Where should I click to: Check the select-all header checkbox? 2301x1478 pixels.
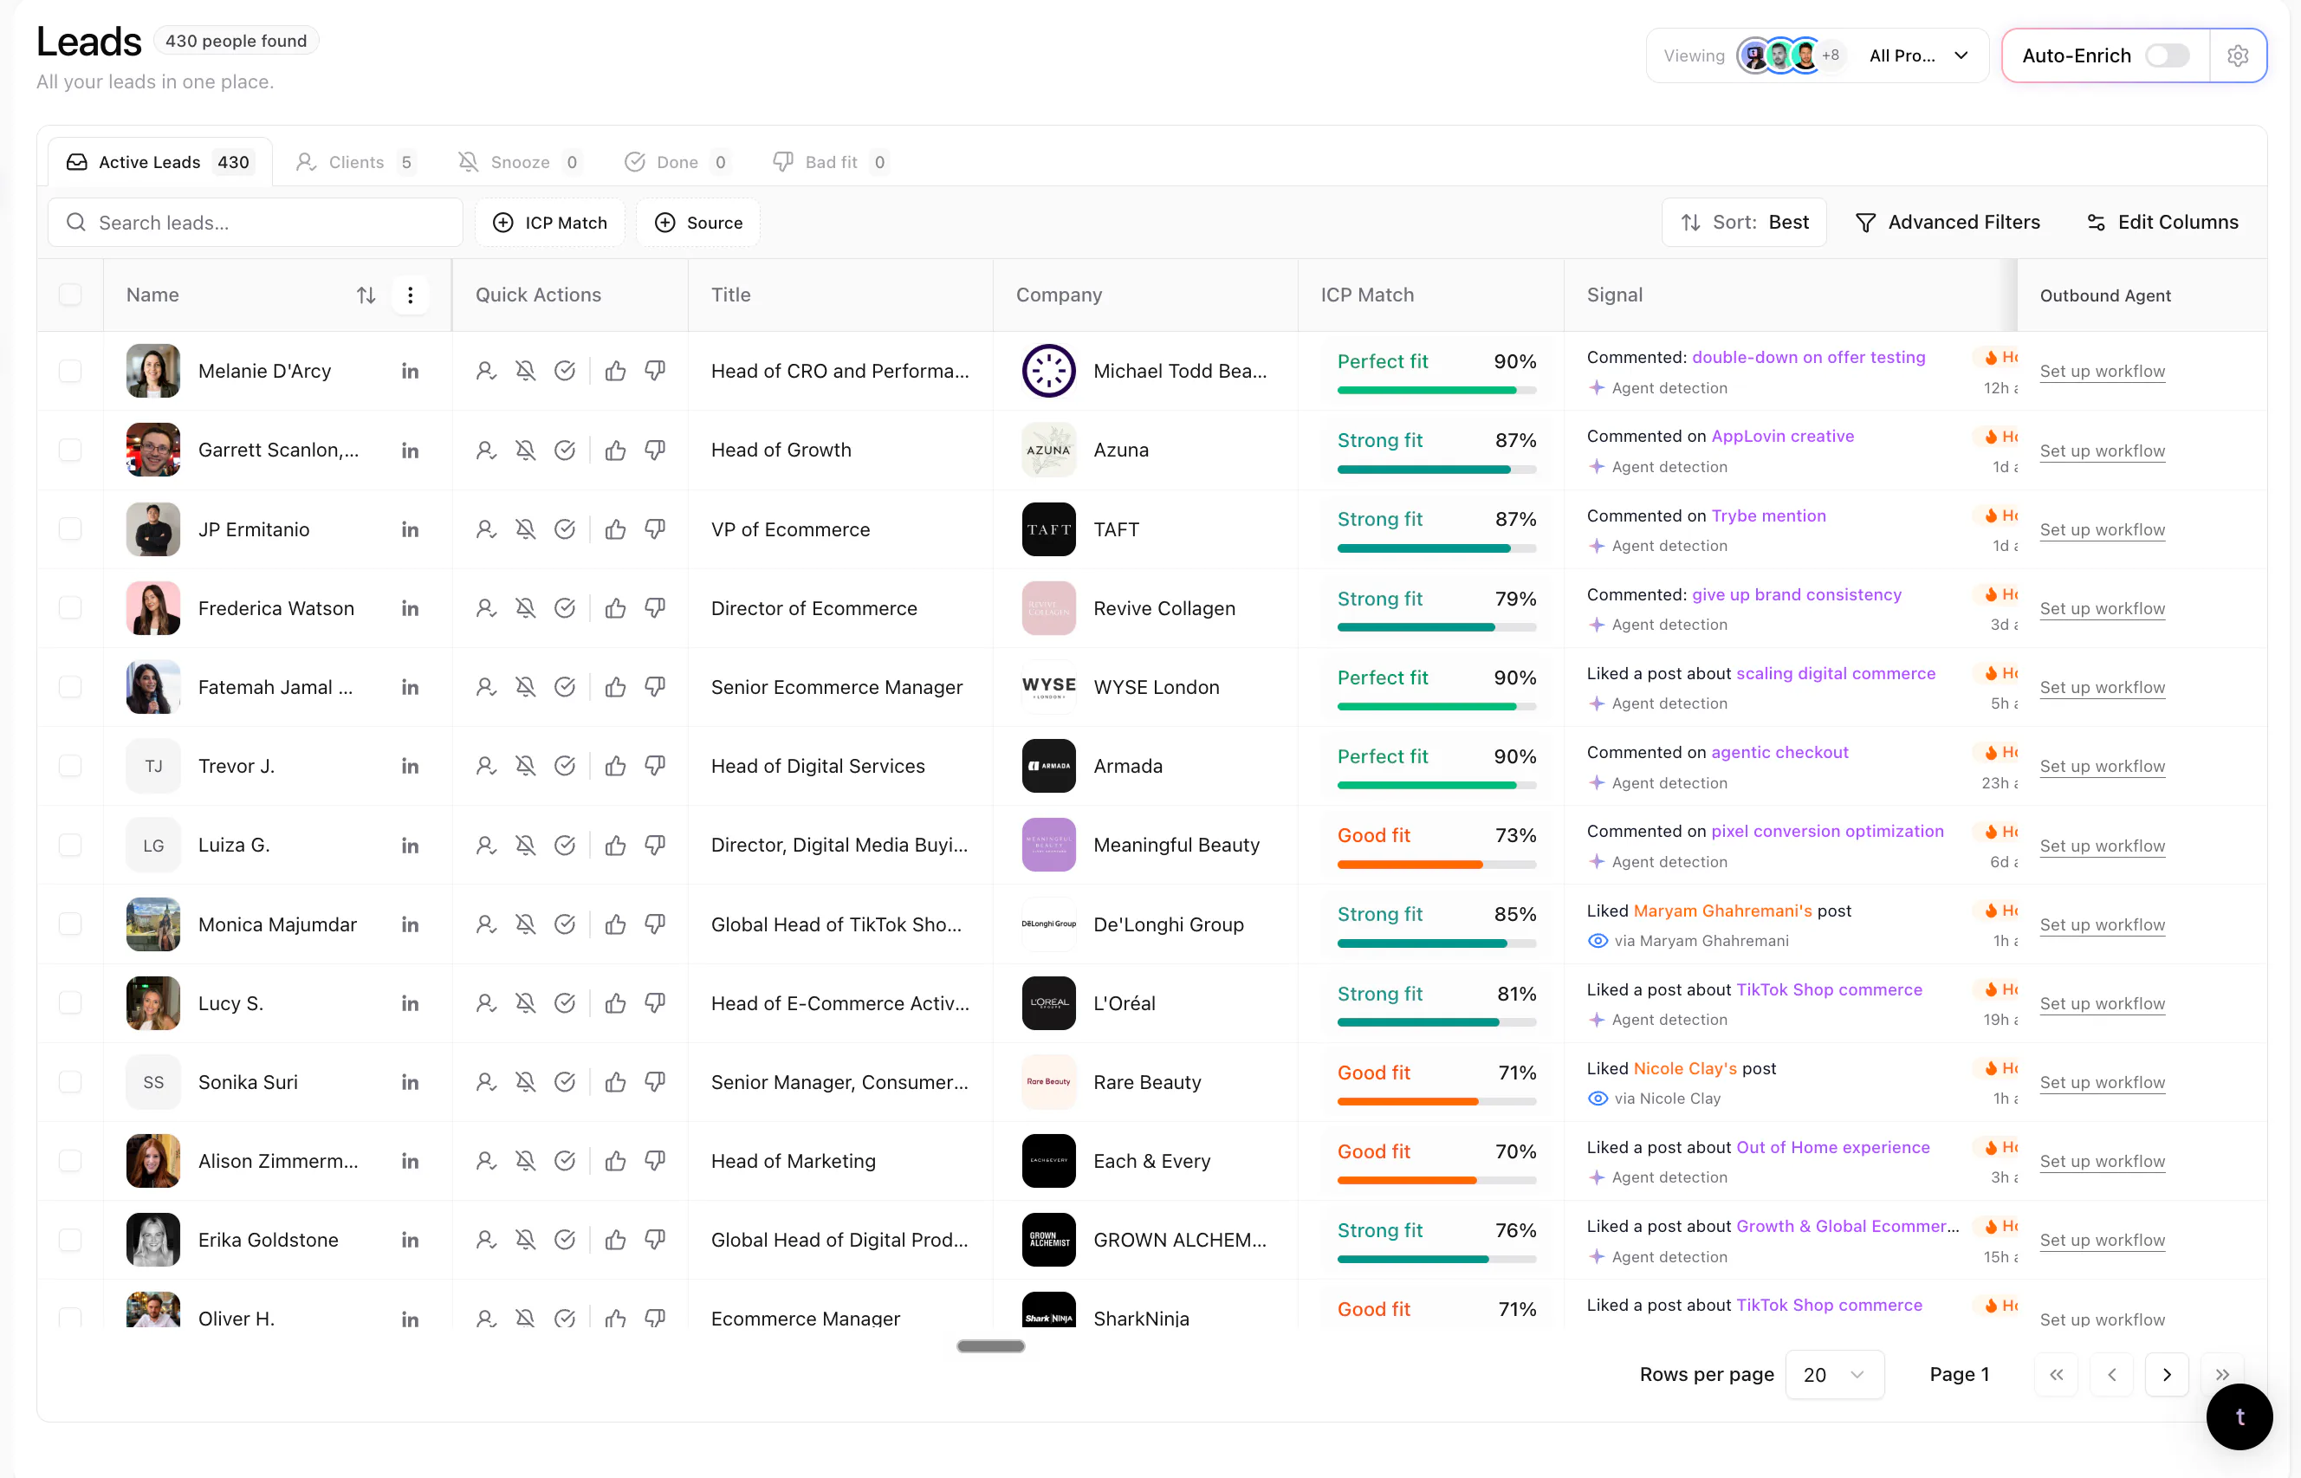tap(70, 295)
